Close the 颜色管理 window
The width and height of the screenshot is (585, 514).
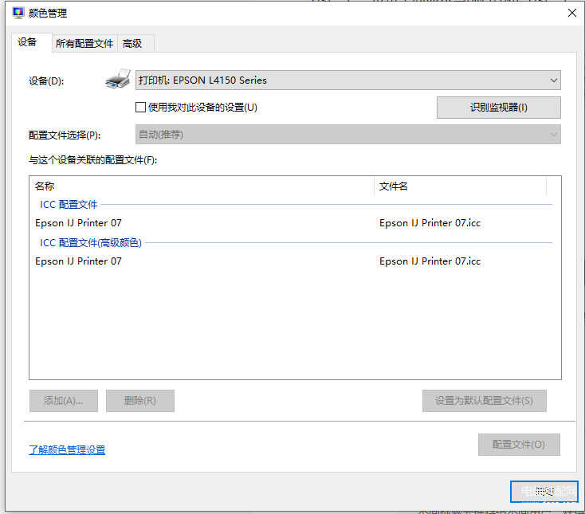point(571,13)
